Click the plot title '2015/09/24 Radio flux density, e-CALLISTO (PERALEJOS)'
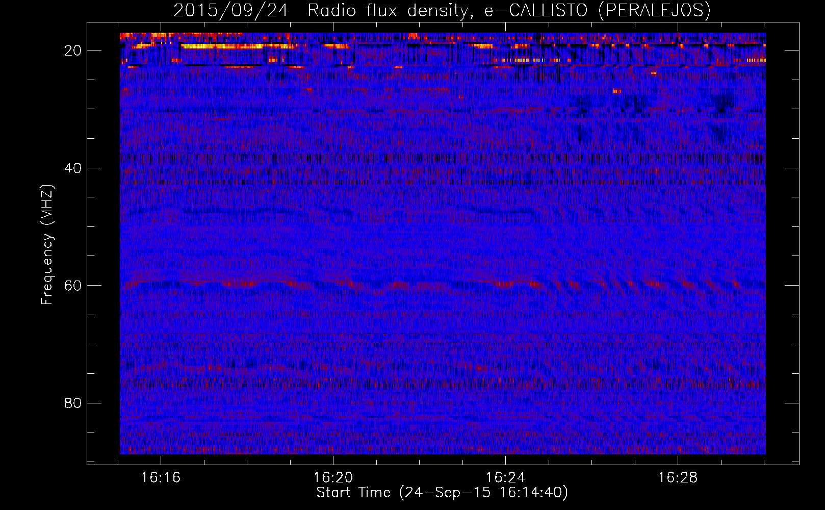 point(442,11)
